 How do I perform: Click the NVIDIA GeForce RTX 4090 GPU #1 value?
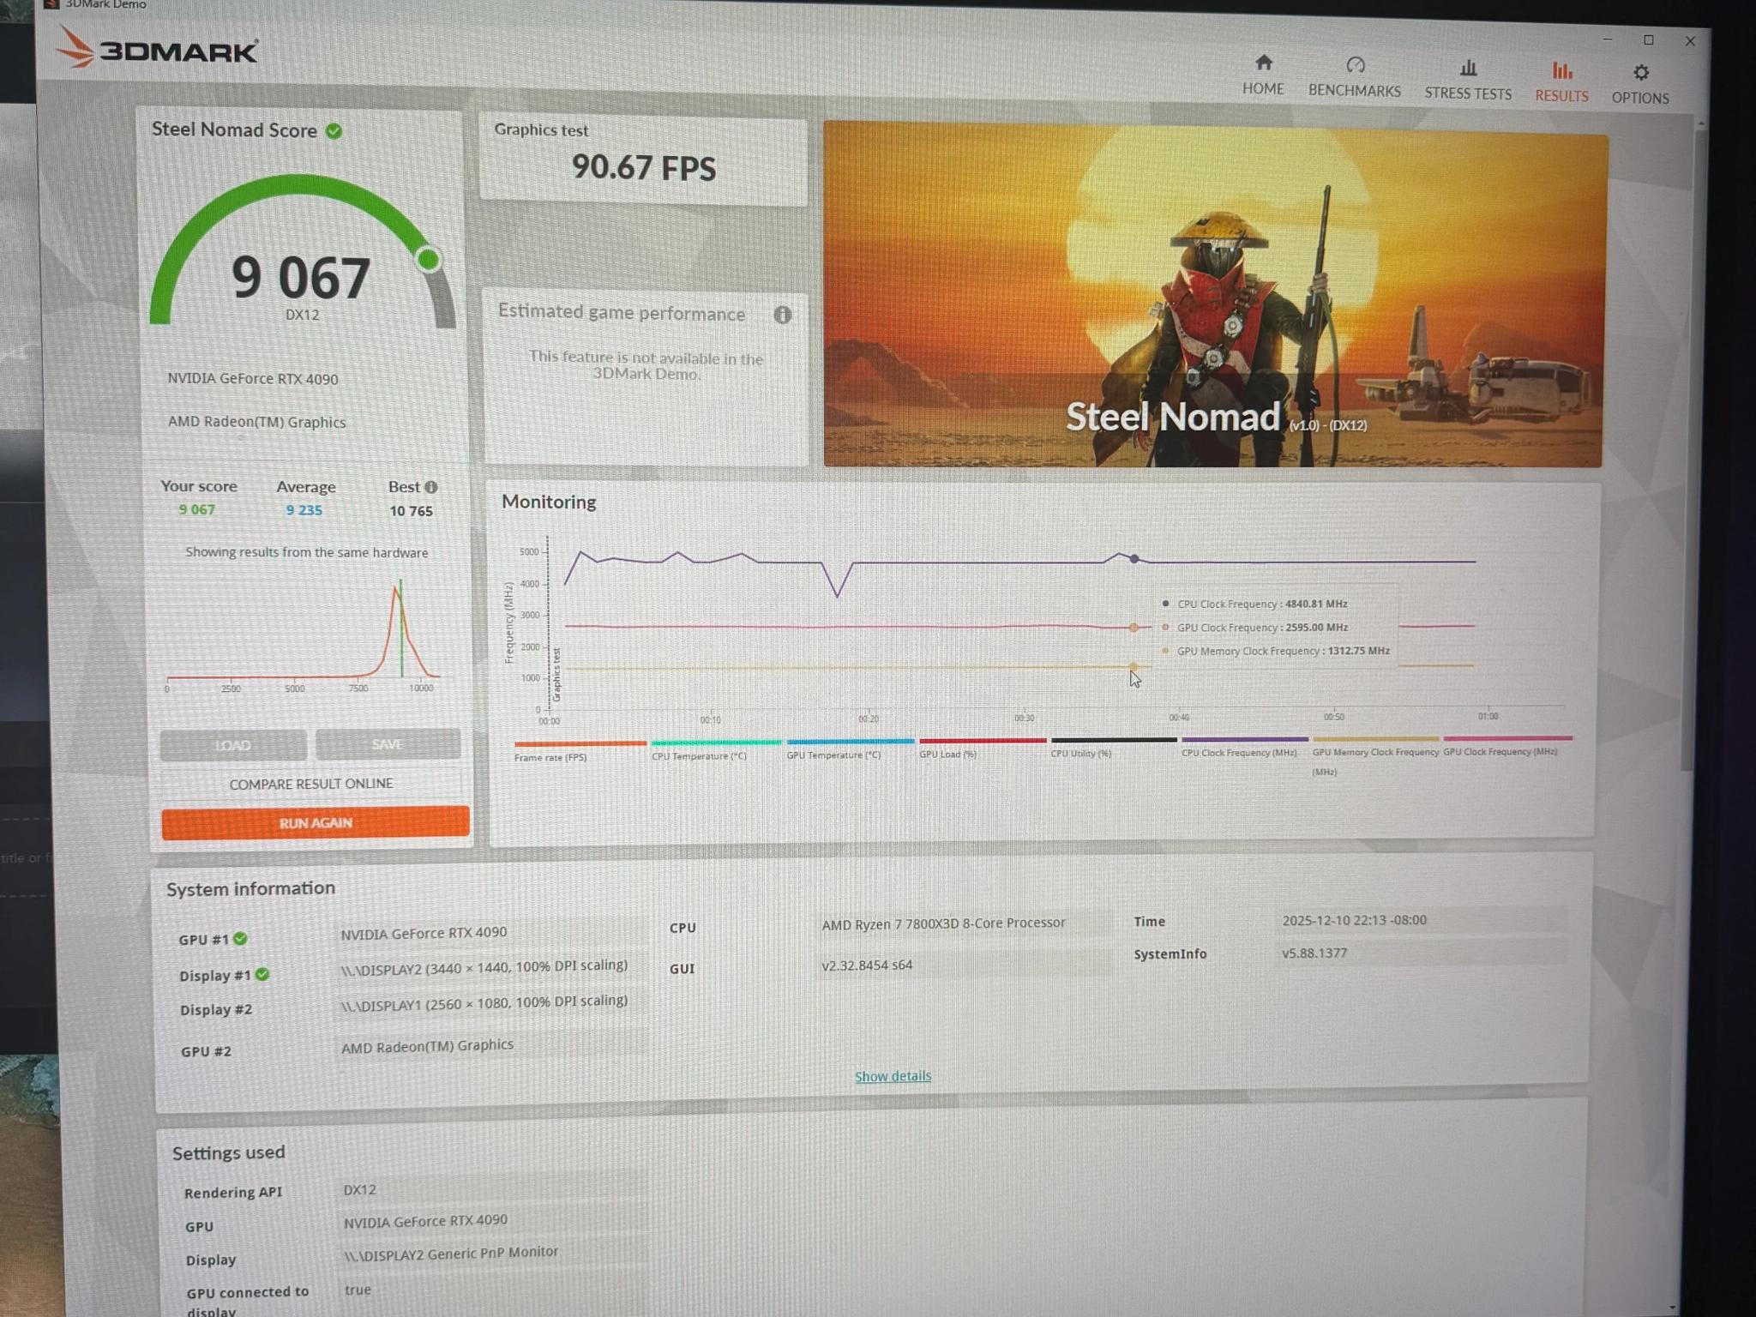(x=424, y=933)
